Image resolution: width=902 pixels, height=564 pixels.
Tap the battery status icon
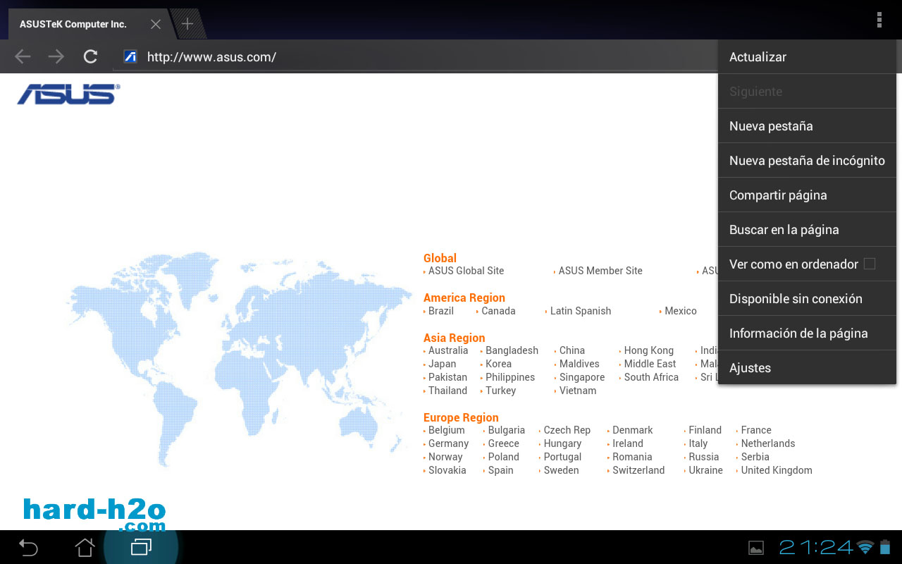pyautogui.click(x=885, y=547)
